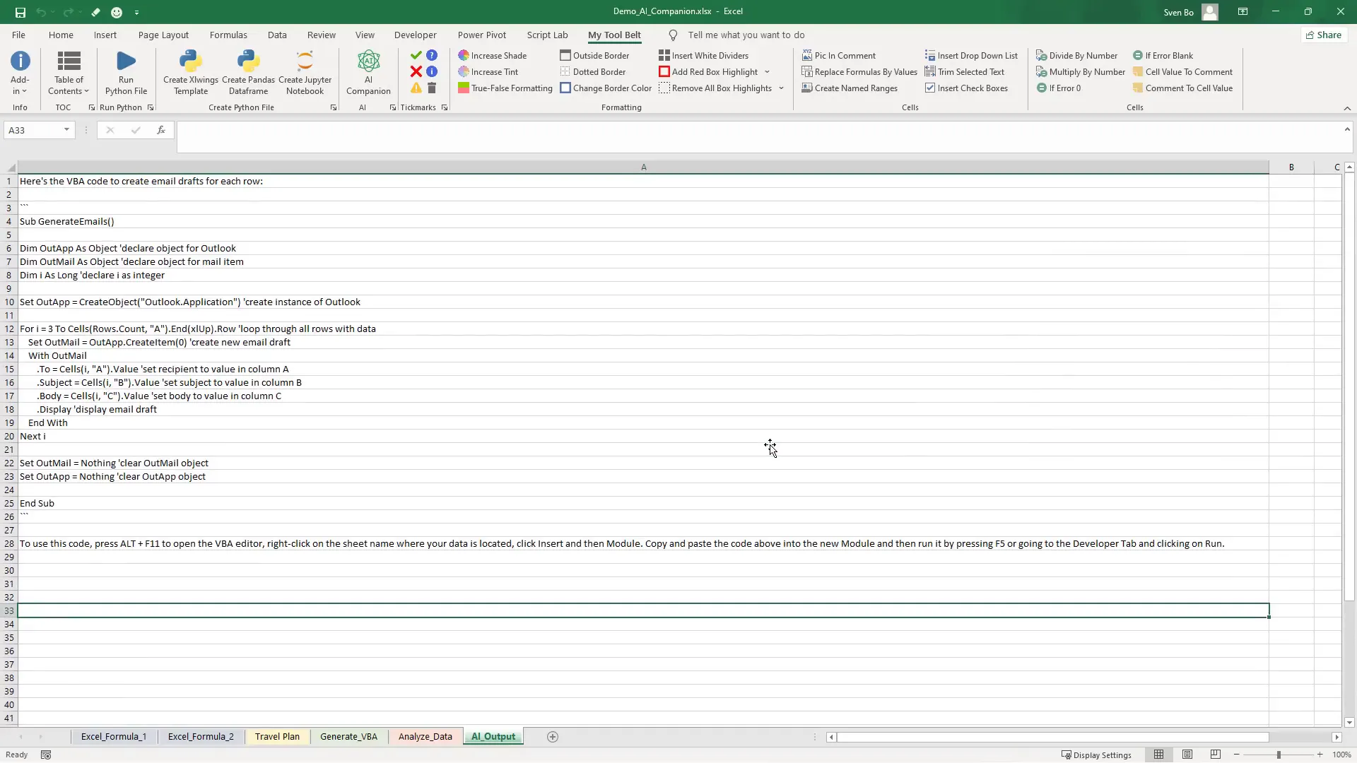Switch to the Formulas ribbon tab

click(228, 35)
